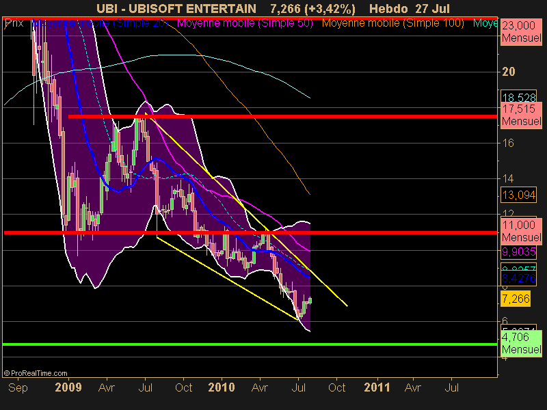Click the 14 price axis label
547x410 pixels.
508,178
